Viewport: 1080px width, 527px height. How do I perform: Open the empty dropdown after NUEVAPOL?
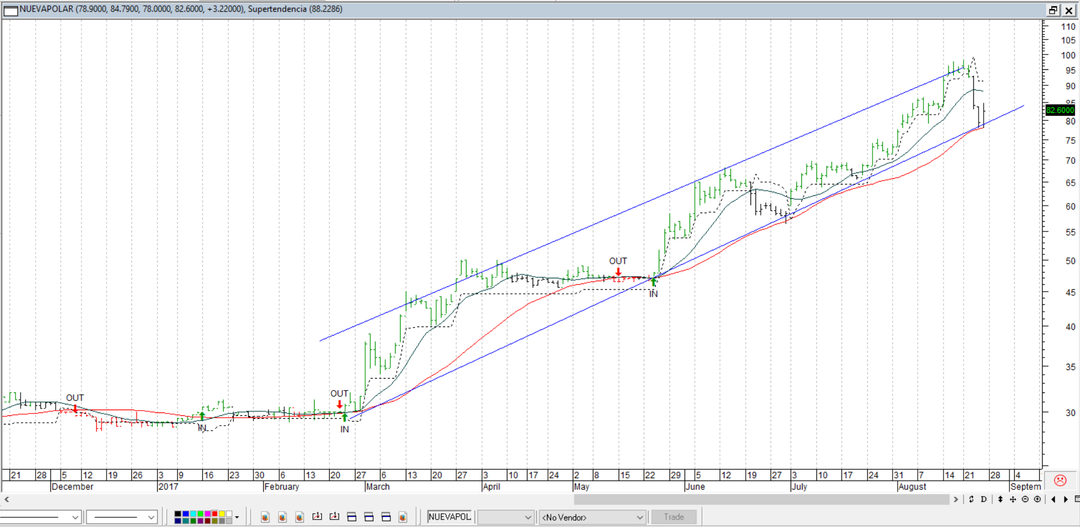506,517
